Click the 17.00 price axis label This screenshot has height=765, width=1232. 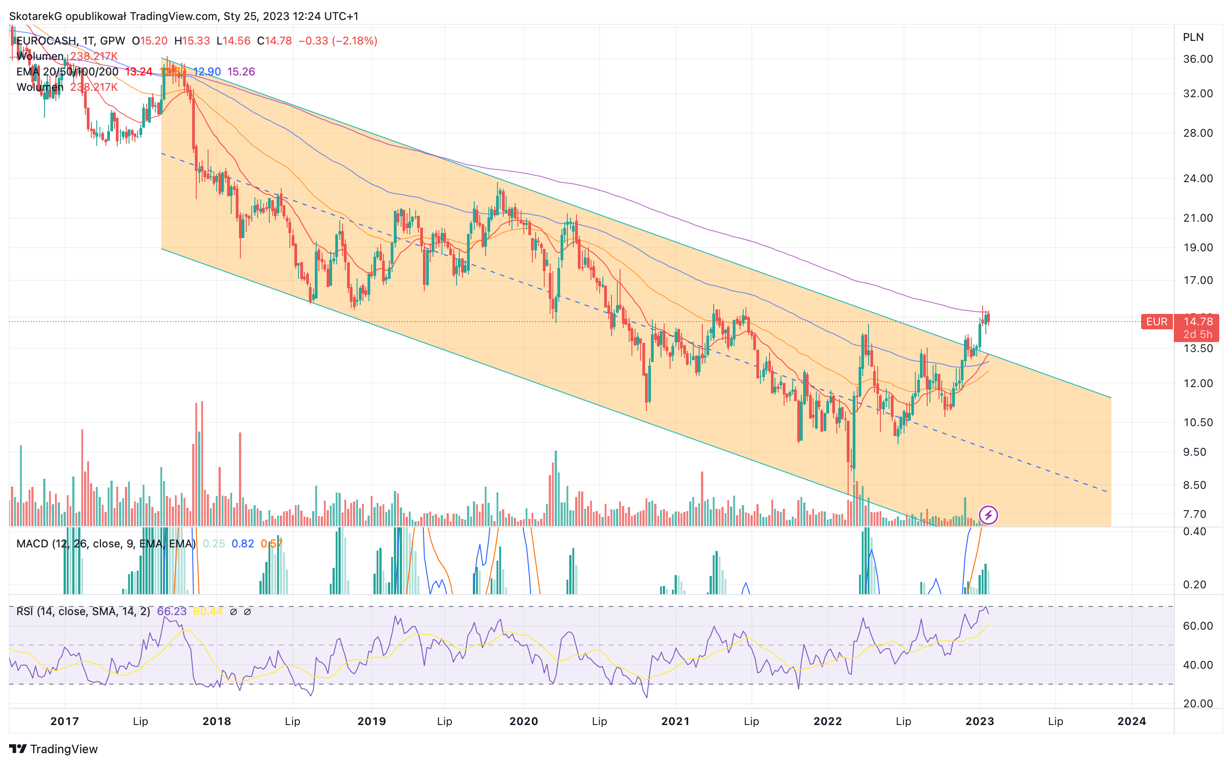click(x=1197, y=280)
